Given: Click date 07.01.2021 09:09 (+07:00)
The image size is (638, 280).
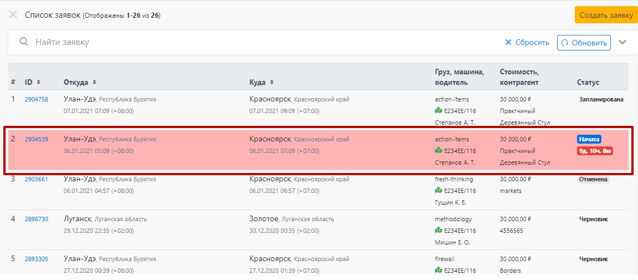Looking at the screenshot, I should (x=284, y=111).
